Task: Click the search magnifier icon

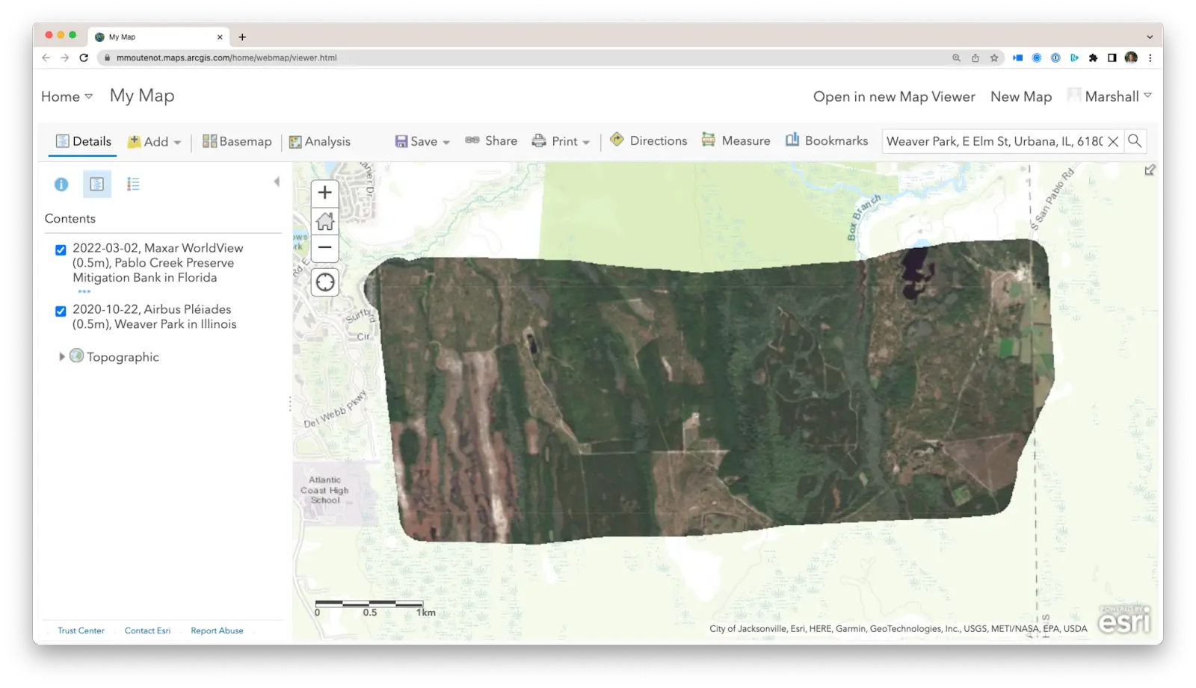Action: tap(1135, 140)
